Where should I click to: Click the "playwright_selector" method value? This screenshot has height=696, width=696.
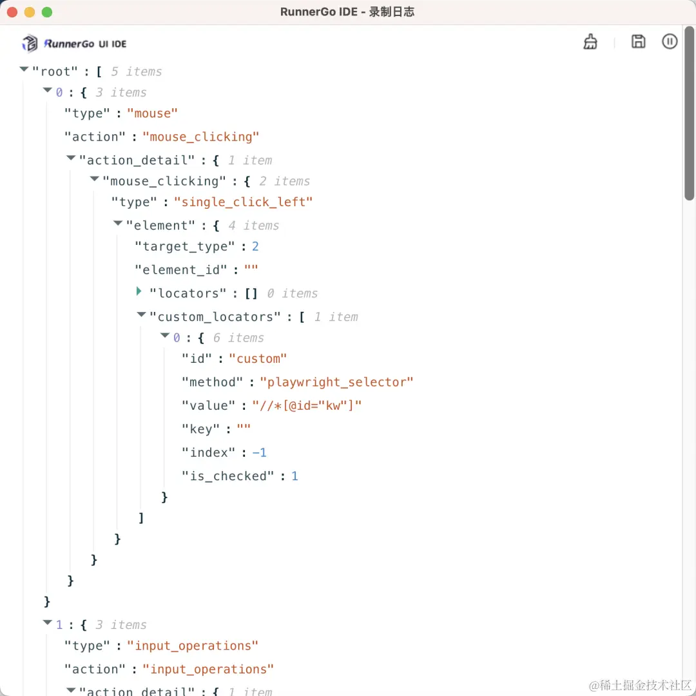click(336, 382)
